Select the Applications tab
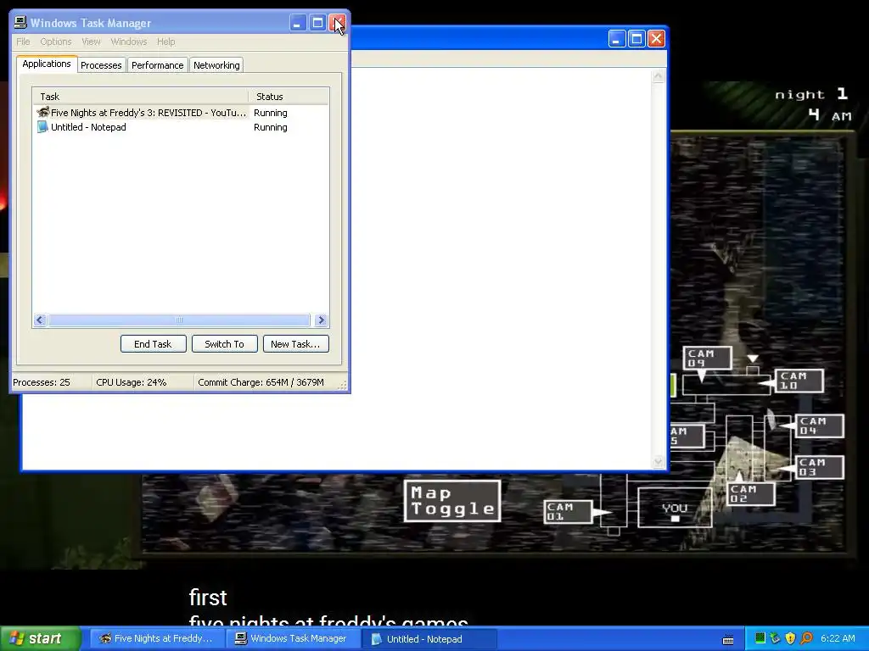 tap(47, 64)
